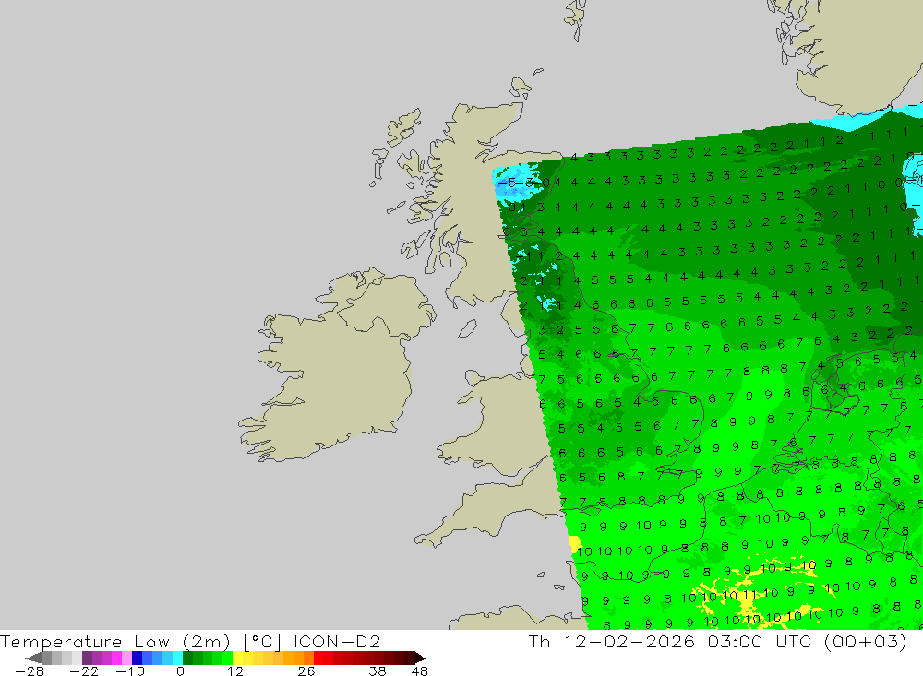Select the "[°C]" unit label
The width and height of the screenshot is (923, 676).
pyautogui.click(x=262, y=641)
